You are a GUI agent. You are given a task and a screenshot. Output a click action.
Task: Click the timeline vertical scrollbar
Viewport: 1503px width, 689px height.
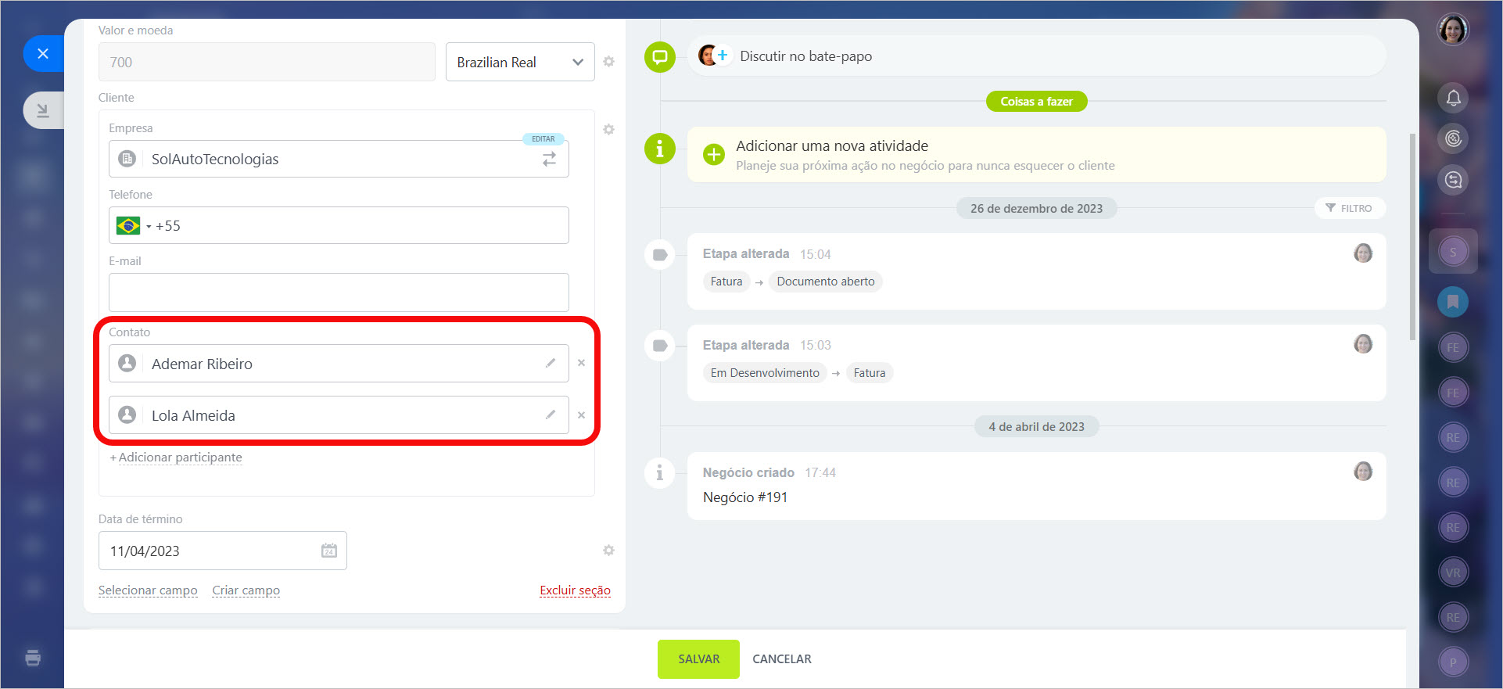point(1412,236)
